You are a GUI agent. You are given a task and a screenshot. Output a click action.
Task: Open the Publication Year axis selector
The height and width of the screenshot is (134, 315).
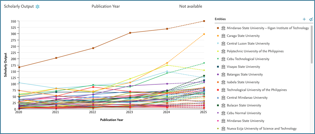(106, 7)
